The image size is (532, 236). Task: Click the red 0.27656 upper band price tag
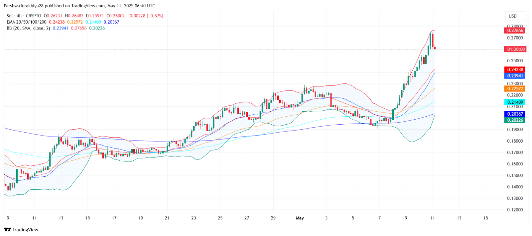[x=515, y=30]
